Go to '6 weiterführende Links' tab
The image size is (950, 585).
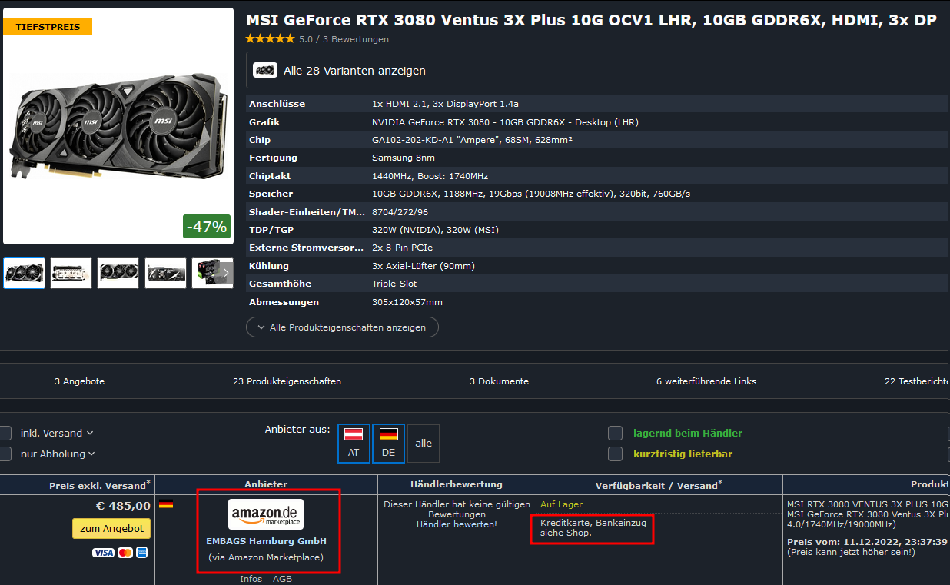click(706, 381)
